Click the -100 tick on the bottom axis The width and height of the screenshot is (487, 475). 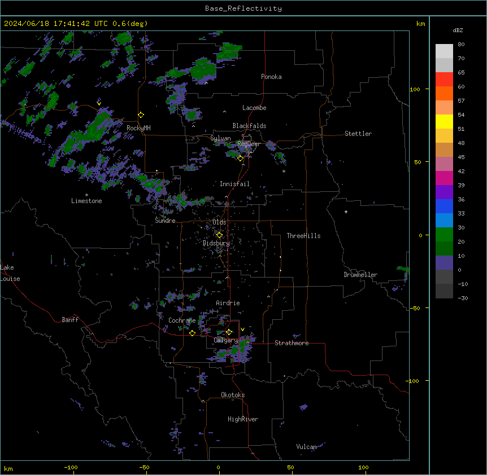tap(71, 467)
